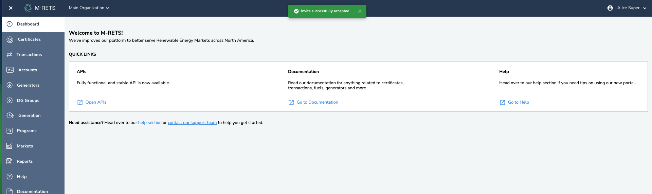Click the Transactions arrows icon
652x194 pixels.
[9, 54]
